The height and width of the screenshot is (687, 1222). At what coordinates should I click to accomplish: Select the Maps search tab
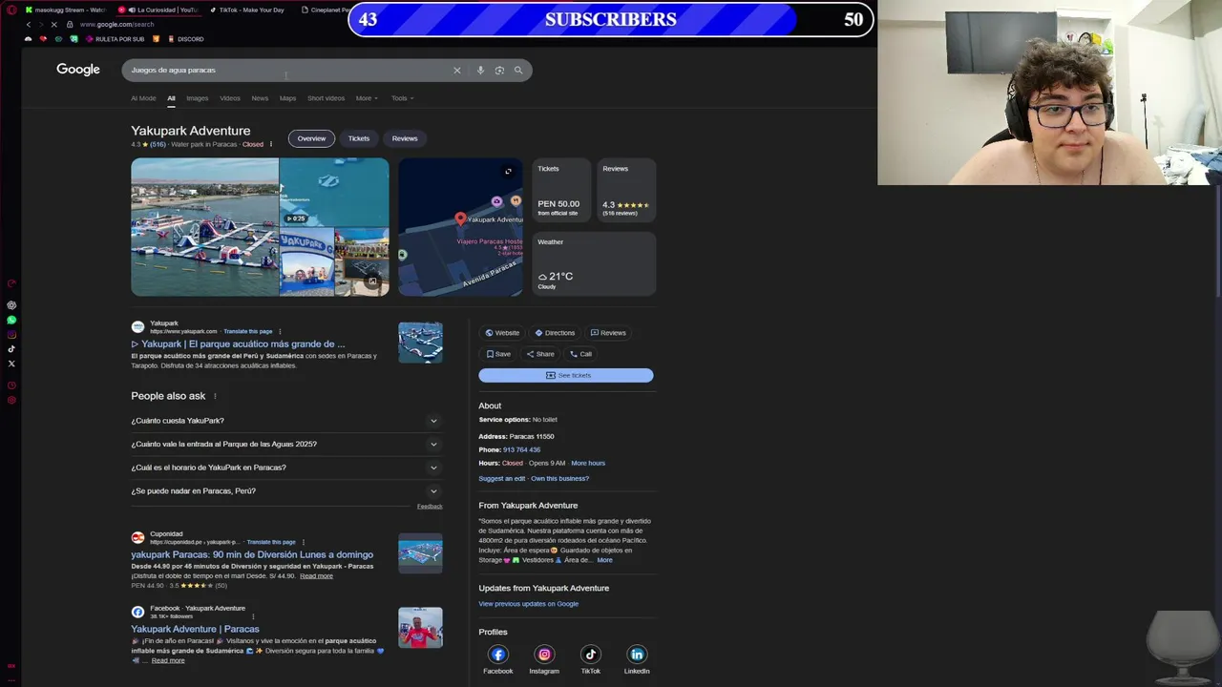287,98
